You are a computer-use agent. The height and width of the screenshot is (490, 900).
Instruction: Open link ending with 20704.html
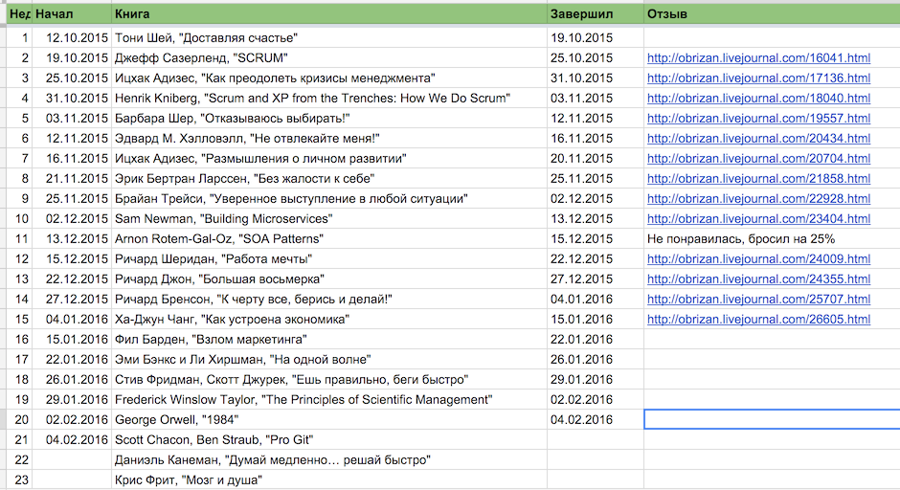(x=758, y=158)
